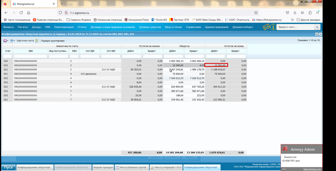
Task: Open the browser downloads icon
Action: [295, 13]
